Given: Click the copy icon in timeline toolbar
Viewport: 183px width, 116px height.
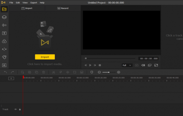Looking at the screenshot, I should pos(30,72).
